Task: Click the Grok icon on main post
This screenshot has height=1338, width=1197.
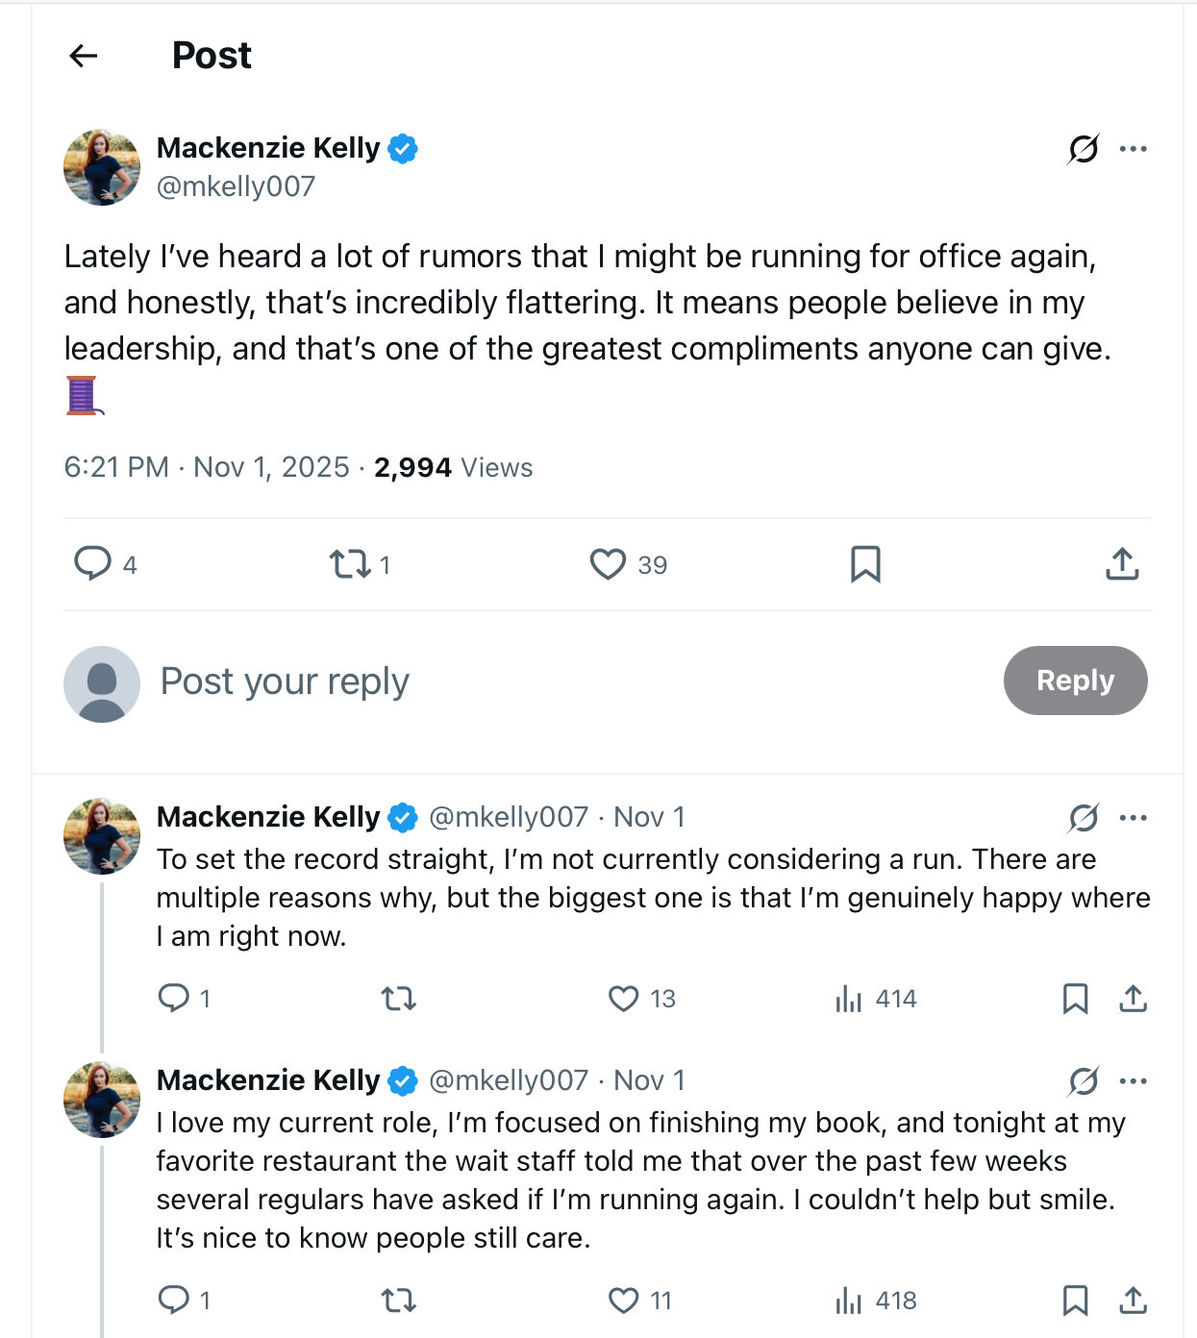Action: coord(1084,149)
